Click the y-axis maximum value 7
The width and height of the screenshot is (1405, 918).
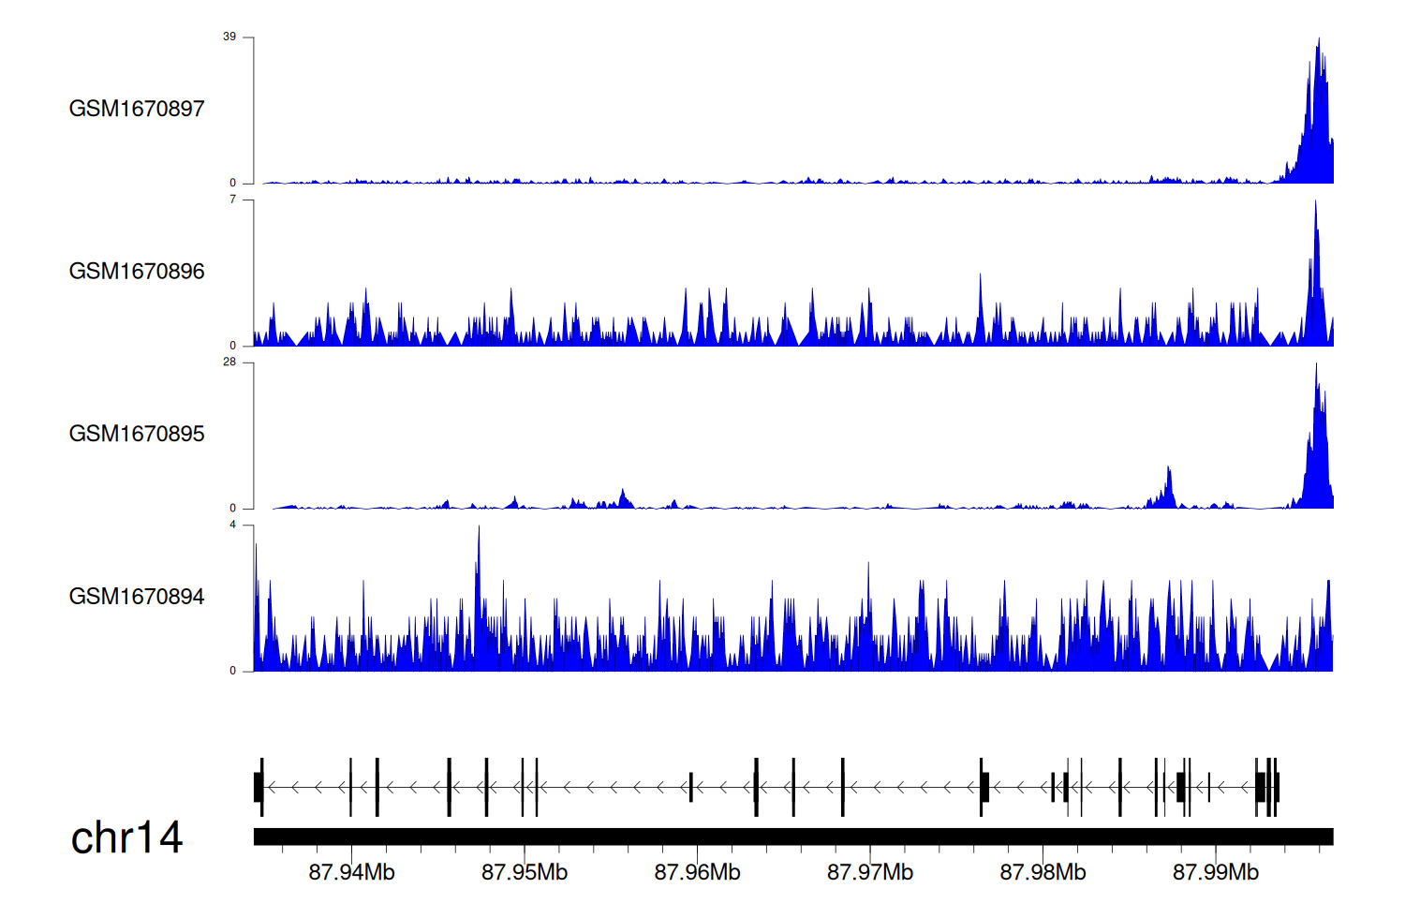point(233,200)
